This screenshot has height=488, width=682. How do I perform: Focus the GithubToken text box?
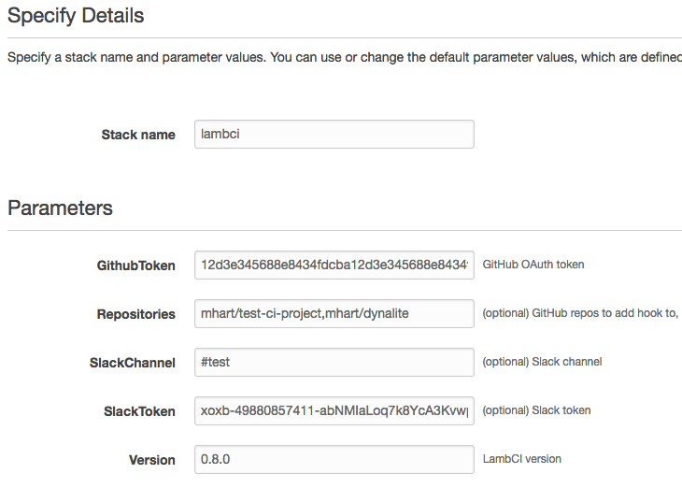(x=334, y=265)
